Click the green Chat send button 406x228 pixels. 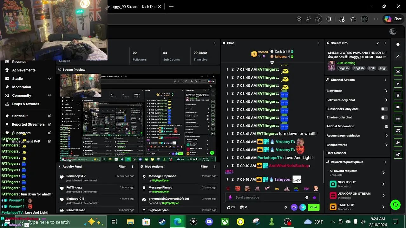313,207
